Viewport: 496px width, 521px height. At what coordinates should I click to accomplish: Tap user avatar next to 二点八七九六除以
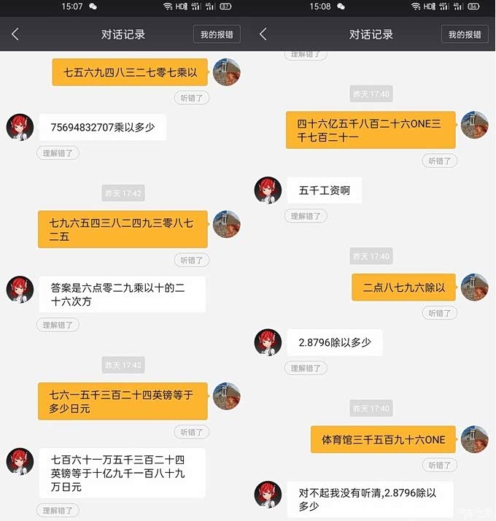[475, 287]
